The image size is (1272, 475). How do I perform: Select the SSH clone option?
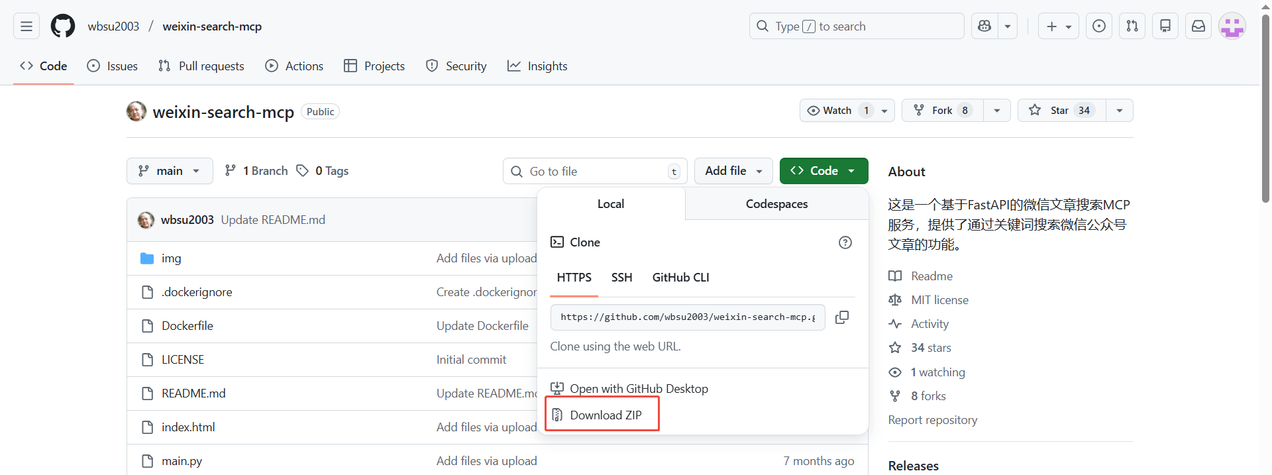tap(621, 278)
